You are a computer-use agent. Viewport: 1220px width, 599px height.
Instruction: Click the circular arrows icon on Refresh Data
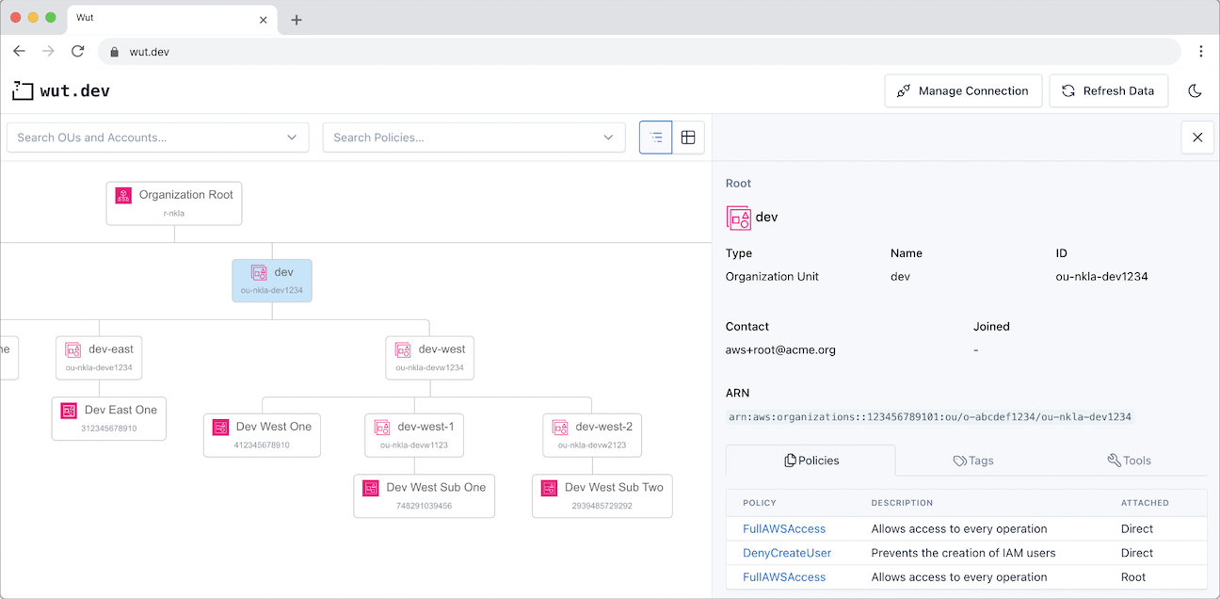click(x=1067, y=90)
